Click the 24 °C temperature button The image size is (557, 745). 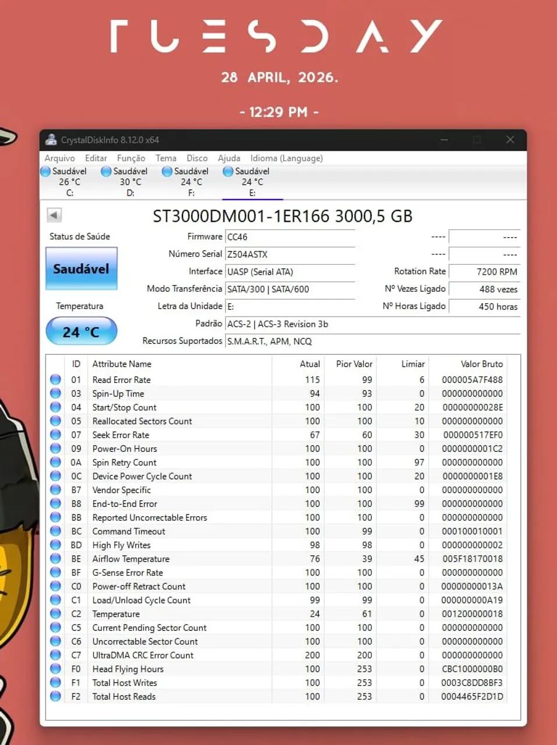click(x=81, y=331)
